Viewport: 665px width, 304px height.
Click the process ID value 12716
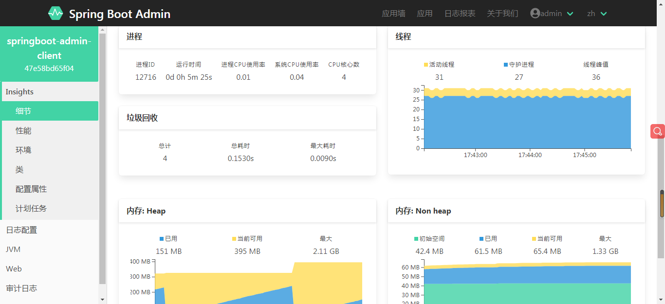tap(146, 77)
